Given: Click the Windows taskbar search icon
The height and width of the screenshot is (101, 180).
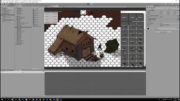Looking at the screenshot, I should pos(5,100).
